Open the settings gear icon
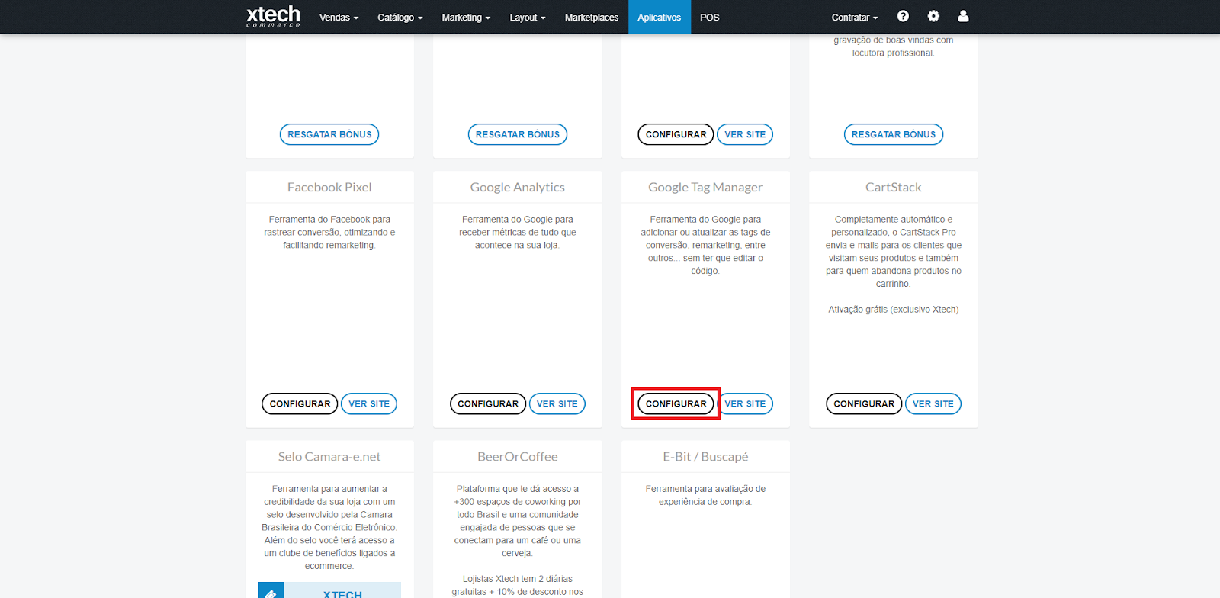The height and width of the screenshot is (598, 1220). 933,16
